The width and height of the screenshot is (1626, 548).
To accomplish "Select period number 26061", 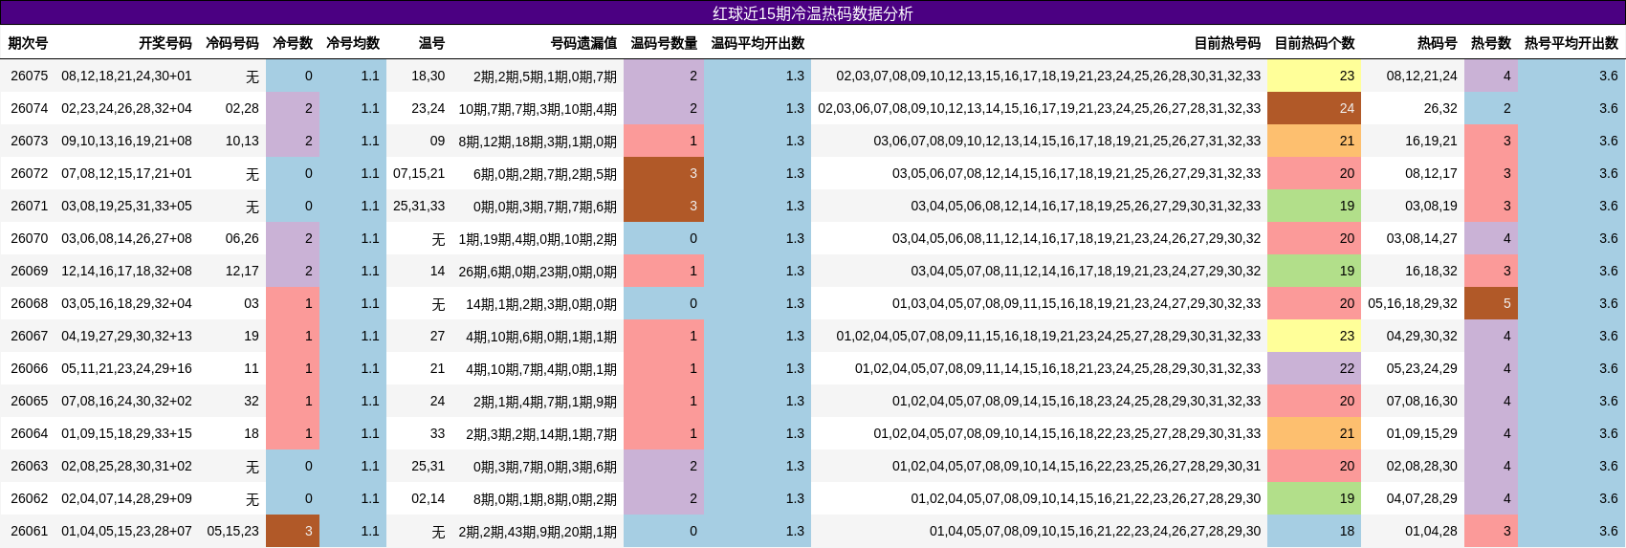I will (x=29, y=531).
